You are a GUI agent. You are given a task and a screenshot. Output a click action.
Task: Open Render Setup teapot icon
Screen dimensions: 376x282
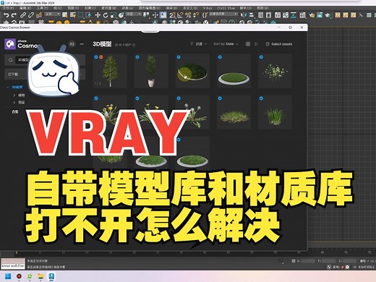tap(312, 15)
